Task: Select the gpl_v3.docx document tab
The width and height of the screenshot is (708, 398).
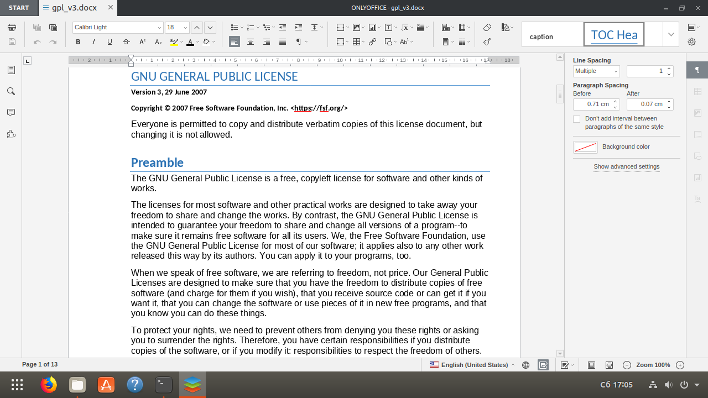Action: click(x=78, y=8)
